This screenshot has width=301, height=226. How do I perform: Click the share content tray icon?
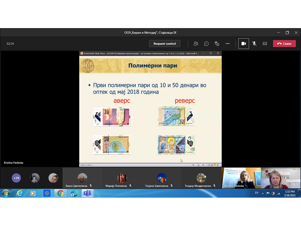coord(265,44)
